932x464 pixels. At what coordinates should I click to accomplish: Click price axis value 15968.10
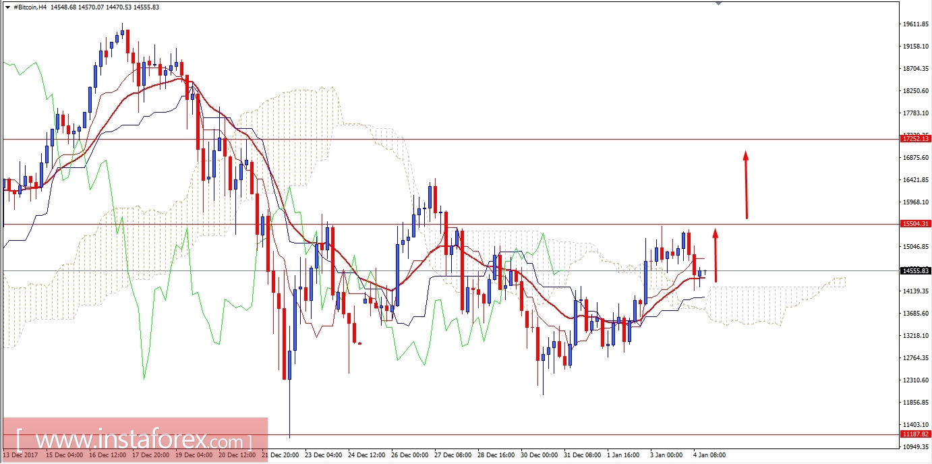(916, 202)
